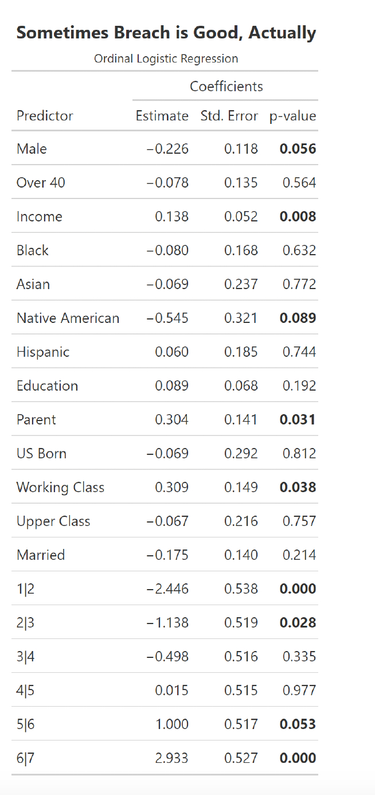Click the 'Education' predictor label
375x795 pixels.
pyautogui.click(x=47, y=386)
